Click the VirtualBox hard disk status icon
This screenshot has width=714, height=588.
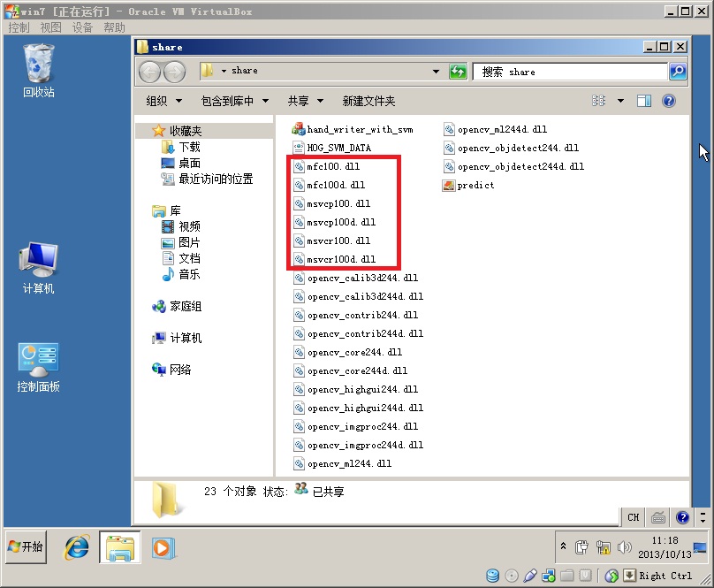pos(492,577)
